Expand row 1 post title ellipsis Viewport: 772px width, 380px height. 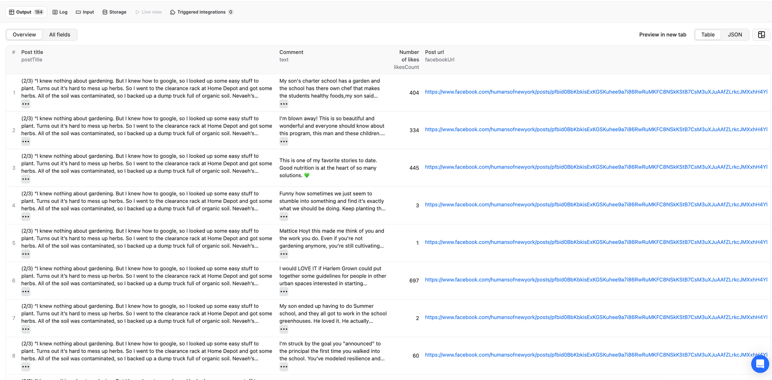(26, 104)
